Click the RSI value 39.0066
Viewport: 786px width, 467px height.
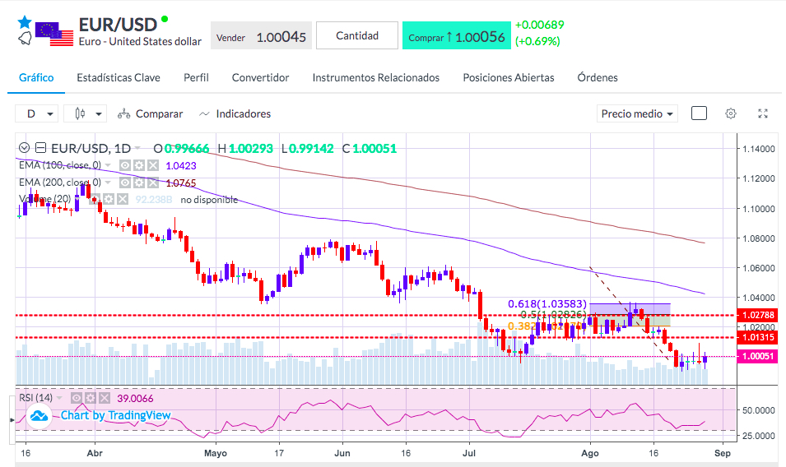coord(135,399)
